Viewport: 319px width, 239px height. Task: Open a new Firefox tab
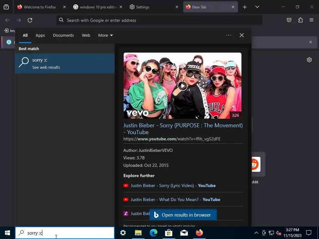[x=245, y=7]
